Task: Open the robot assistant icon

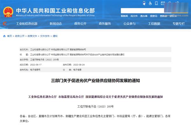Action: (x=144, y=3)
